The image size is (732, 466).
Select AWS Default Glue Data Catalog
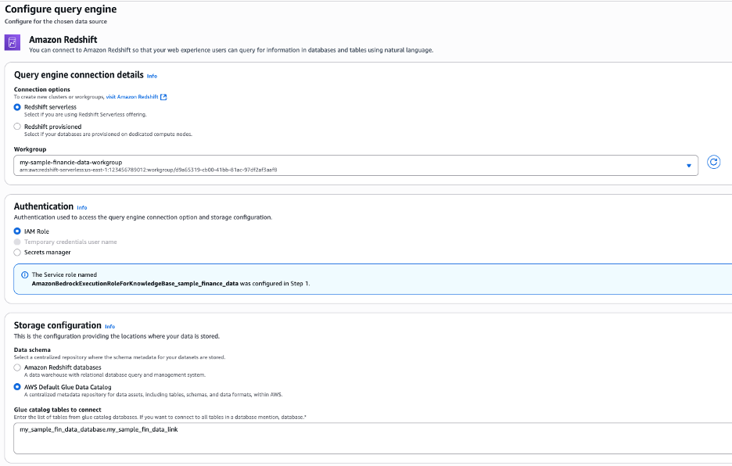pos(16,385)
